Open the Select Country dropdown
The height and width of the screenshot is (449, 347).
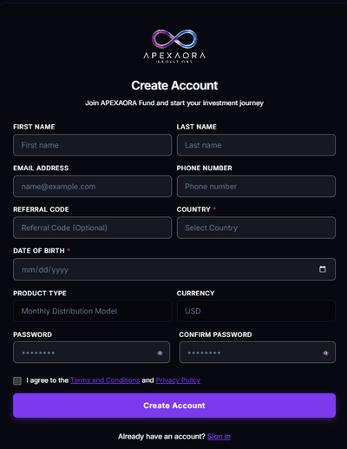256,228
